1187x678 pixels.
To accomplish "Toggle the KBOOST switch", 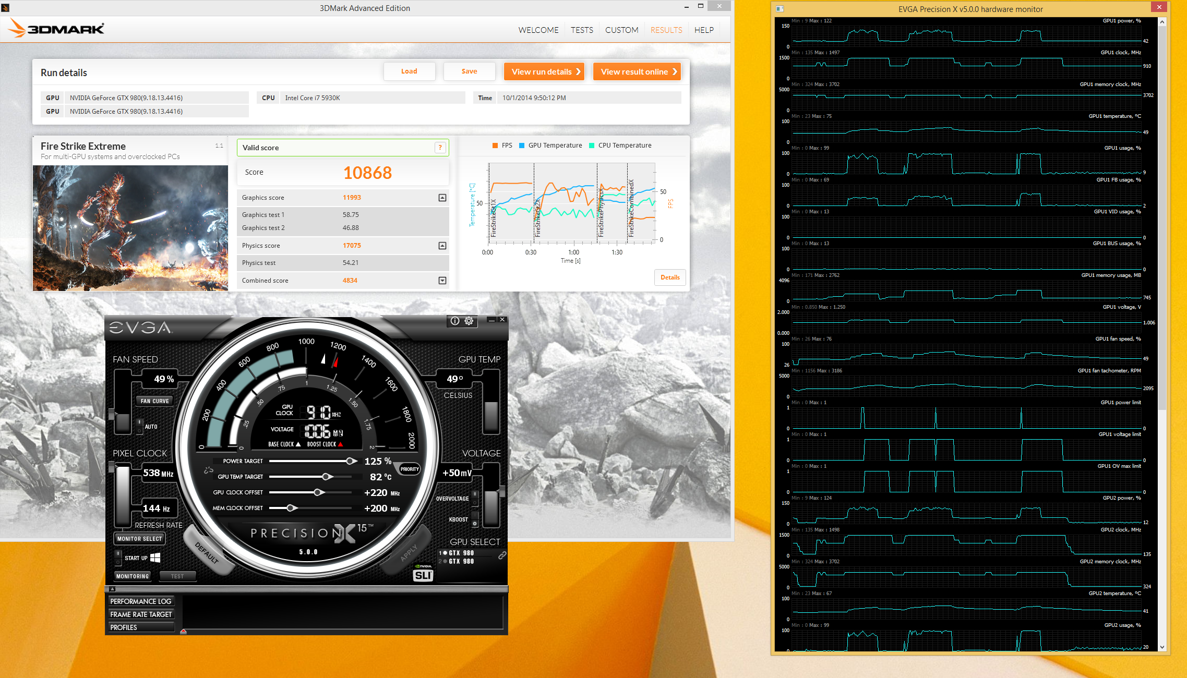I will [475, 519].
